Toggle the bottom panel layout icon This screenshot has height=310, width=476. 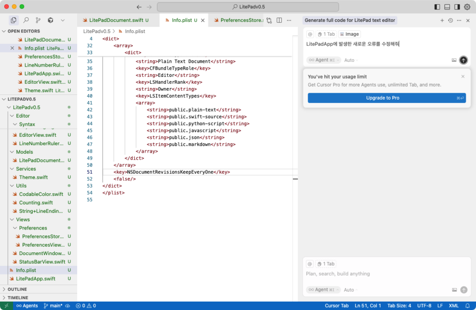pyautogui.click(x=447, y=7)
